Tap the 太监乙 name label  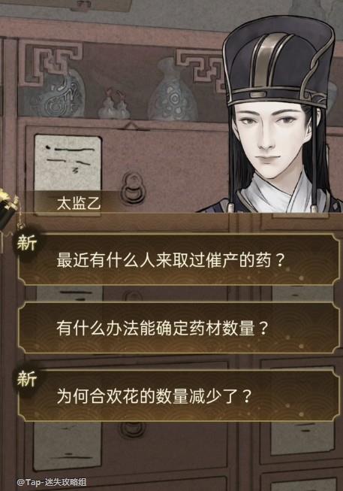79,203
